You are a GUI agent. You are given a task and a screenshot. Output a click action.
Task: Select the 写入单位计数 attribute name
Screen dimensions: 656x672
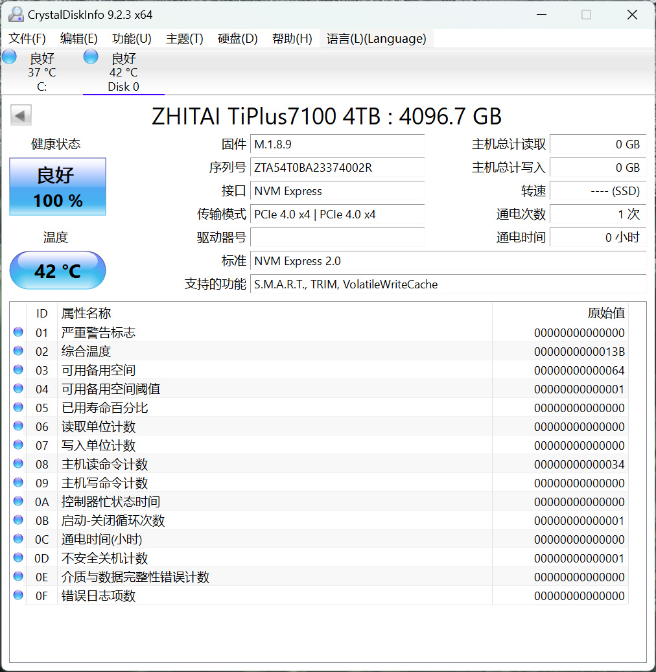(x=98, y=445)
